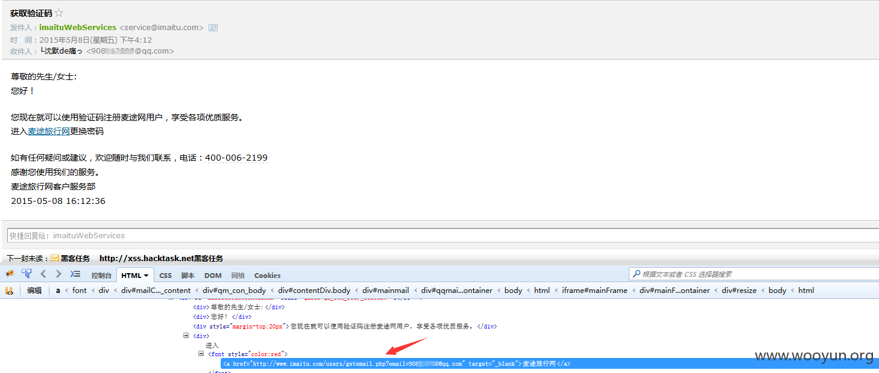
Task: Open the sender's contact card icon
Action: 213,28
